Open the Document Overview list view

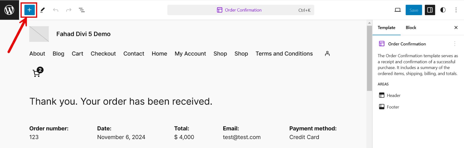82,10
